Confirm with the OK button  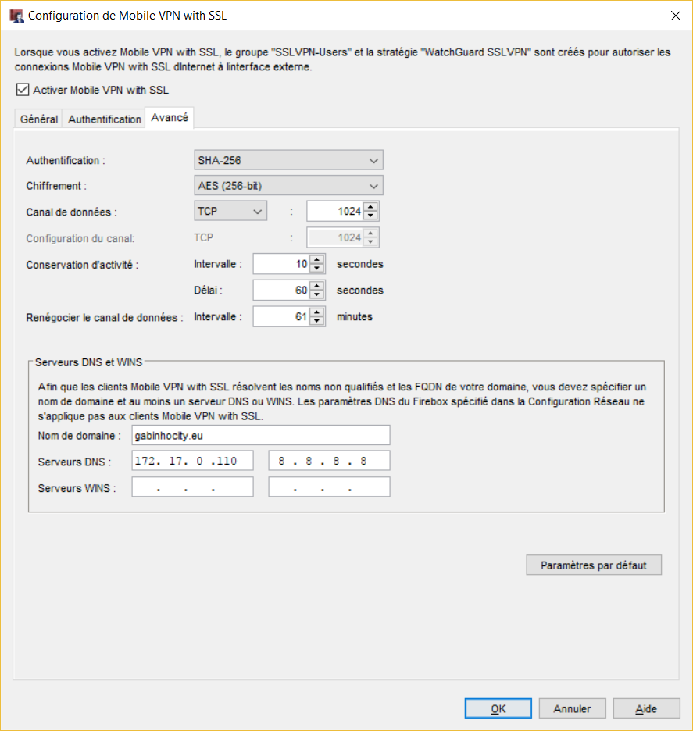point(498,708)
